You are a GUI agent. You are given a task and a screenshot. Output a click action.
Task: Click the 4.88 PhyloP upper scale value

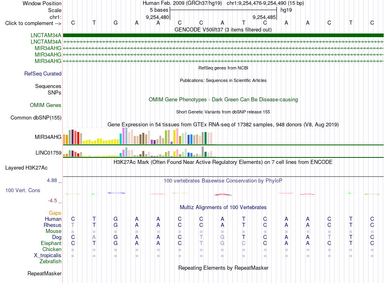52,180
